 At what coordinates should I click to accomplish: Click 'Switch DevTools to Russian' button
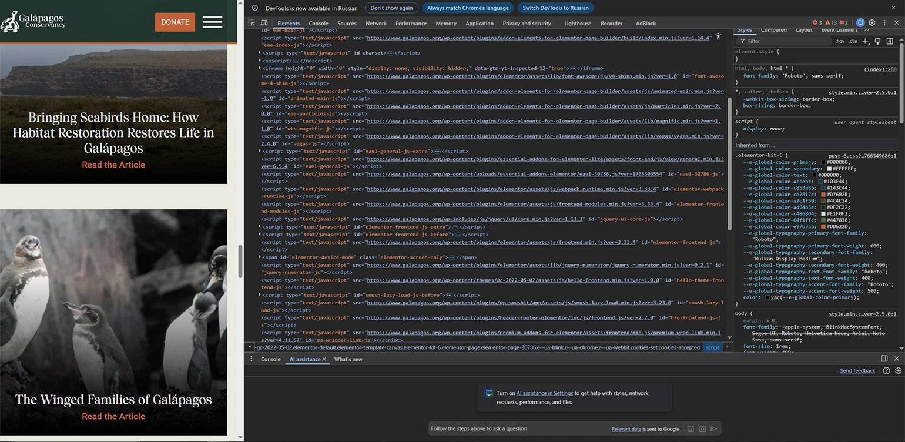point(555,8)
